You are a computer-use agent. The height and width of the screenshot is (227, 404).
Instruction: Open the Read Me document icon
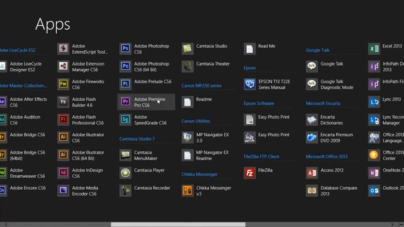coord(250,49)
